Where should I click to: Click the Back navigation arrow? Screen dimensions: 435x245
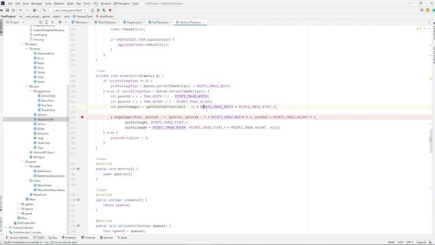pos(21,10)
